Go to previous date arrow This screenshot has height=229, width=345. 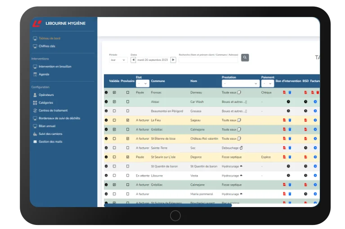[133, 60]
